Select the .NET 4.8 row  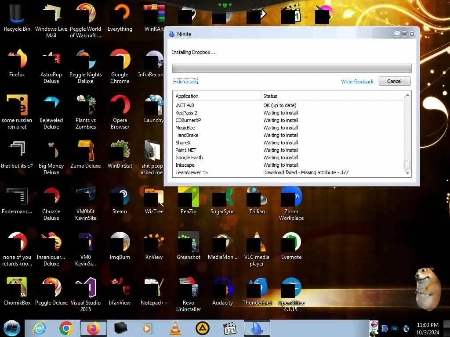click(x=288, y=105)
